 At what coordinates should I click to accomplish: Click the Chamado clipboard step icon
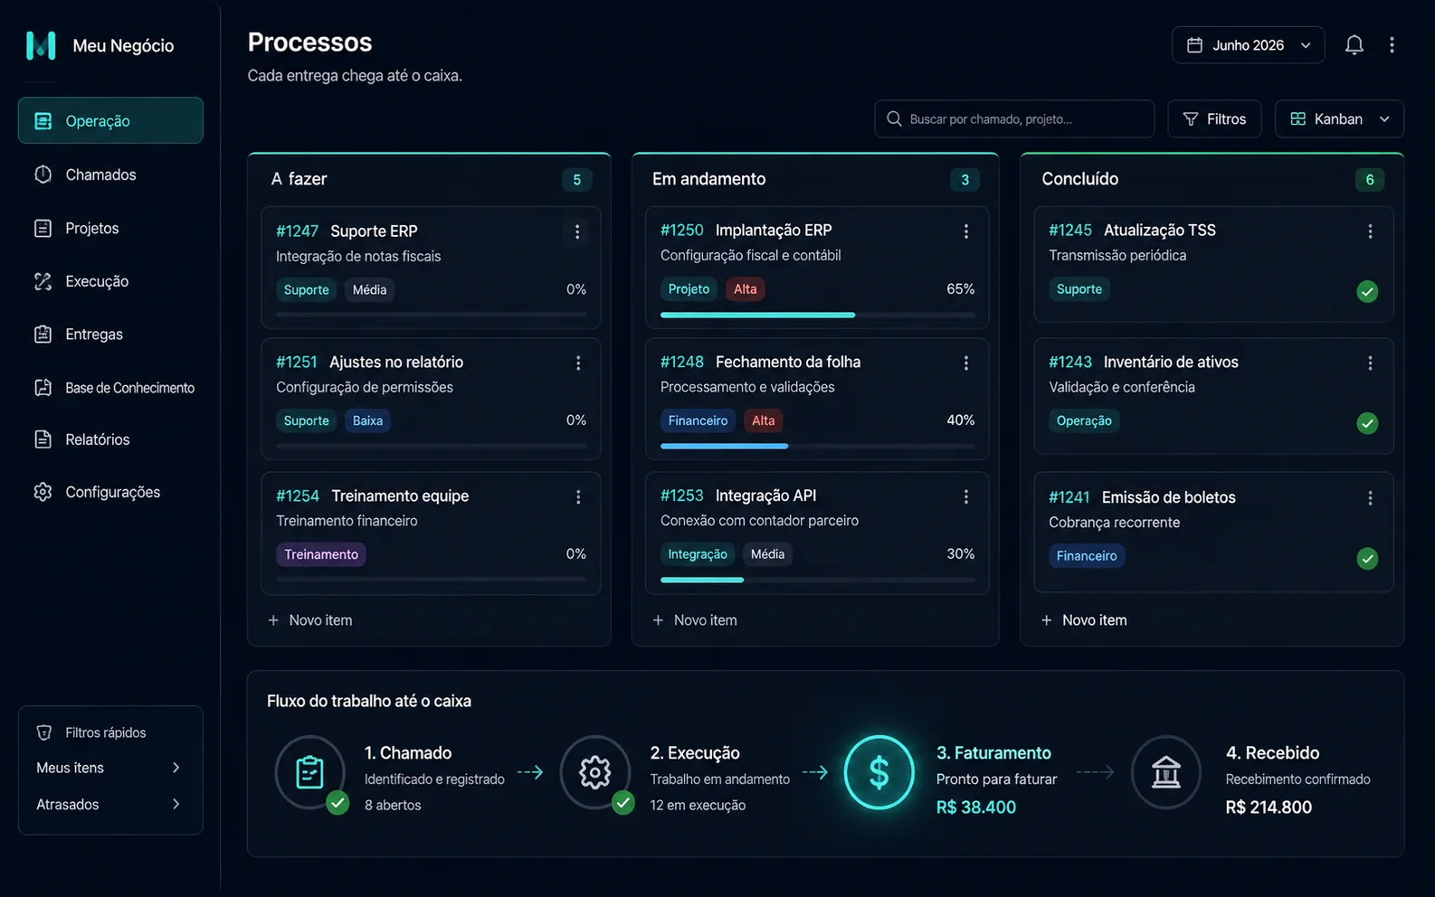[310, 772]
